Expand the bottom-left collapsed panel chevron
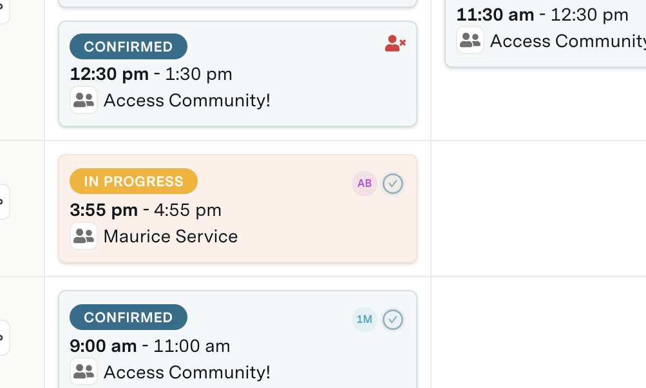 click(x=2, y=337)
